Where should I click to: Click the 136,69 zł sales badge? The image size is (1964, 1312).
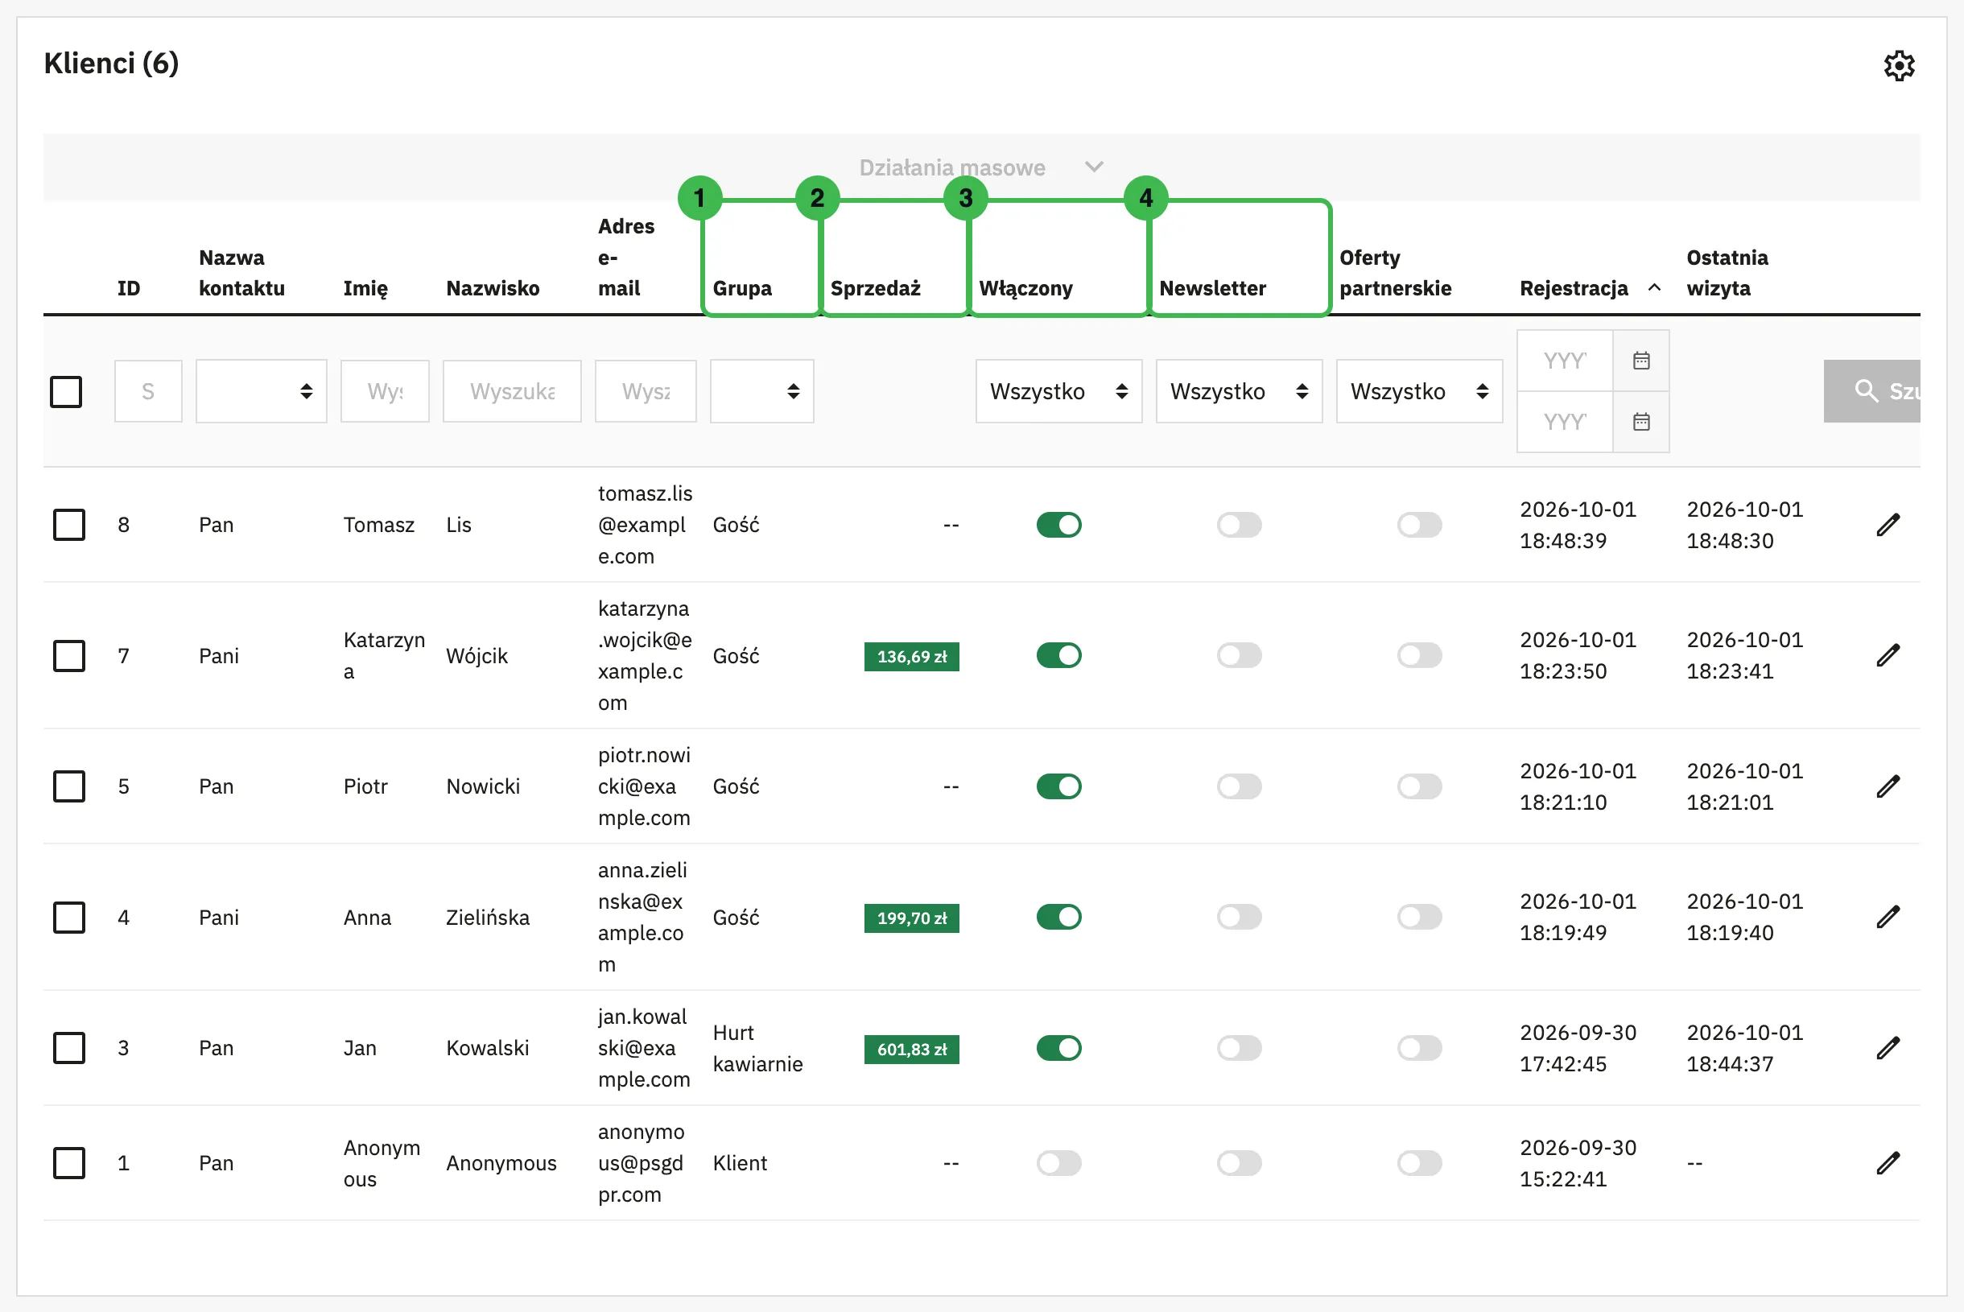point(911,657)
